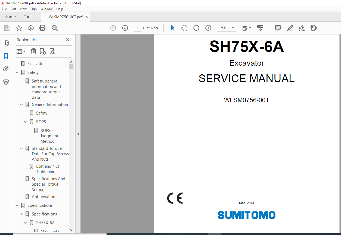Open the View menu
The width and height of the screenshot is (341, 235).
click(x=23, y=9)
